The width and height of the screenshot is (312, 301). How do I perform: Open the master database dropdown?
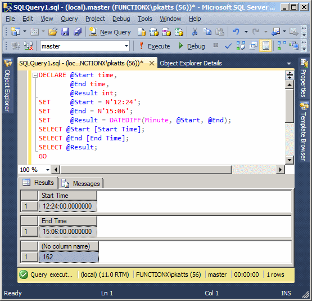[85, 46]
